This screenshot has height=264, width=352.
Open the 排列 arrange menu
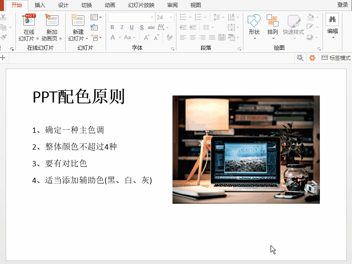(x=272, y=26)
